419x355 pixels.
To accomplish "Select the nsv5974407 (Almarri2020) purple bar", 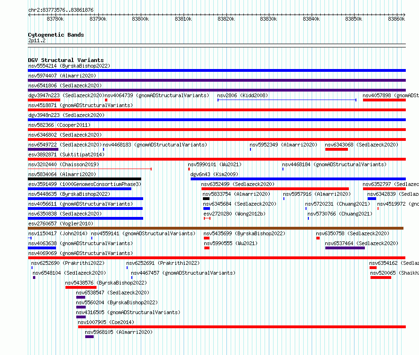I will (x=217, y=80).
